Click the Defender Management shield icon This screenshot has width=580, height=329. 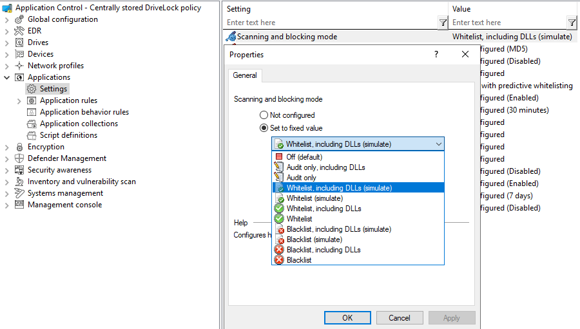pos(19,158)
